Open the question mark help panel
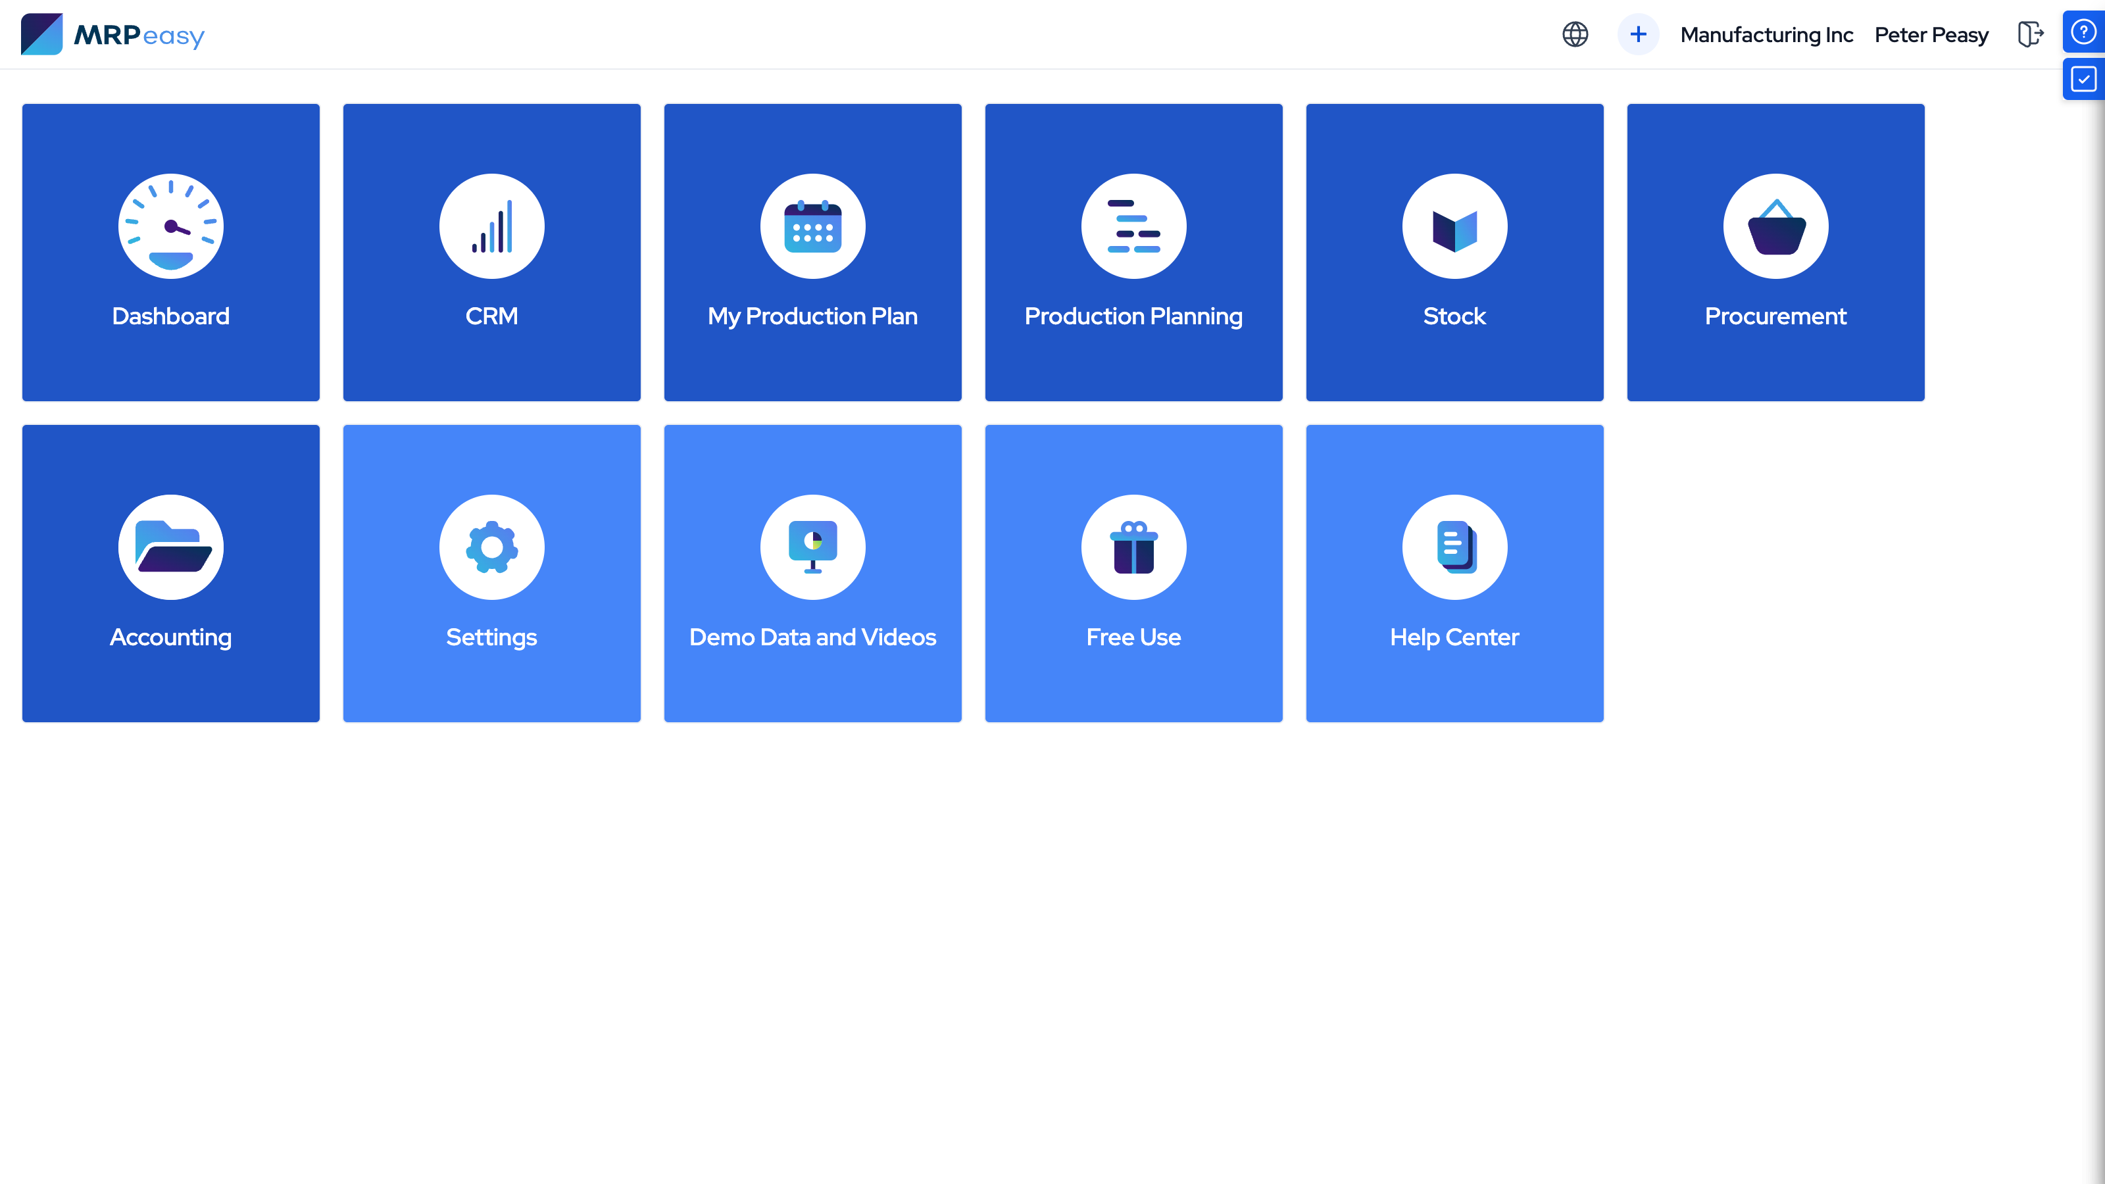Viewport: 2105px width, 1184px height. click(2083, 32)
